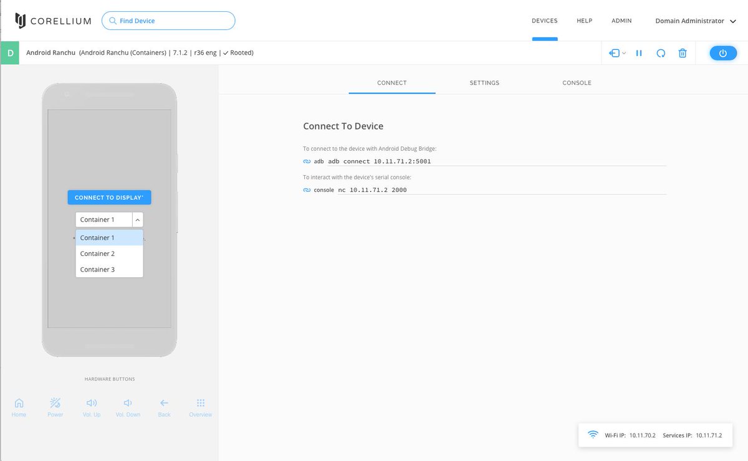The height and width of the screenshot is (461, 748).
Task: Click the Corellium logo
Action: tap(53, 21)
